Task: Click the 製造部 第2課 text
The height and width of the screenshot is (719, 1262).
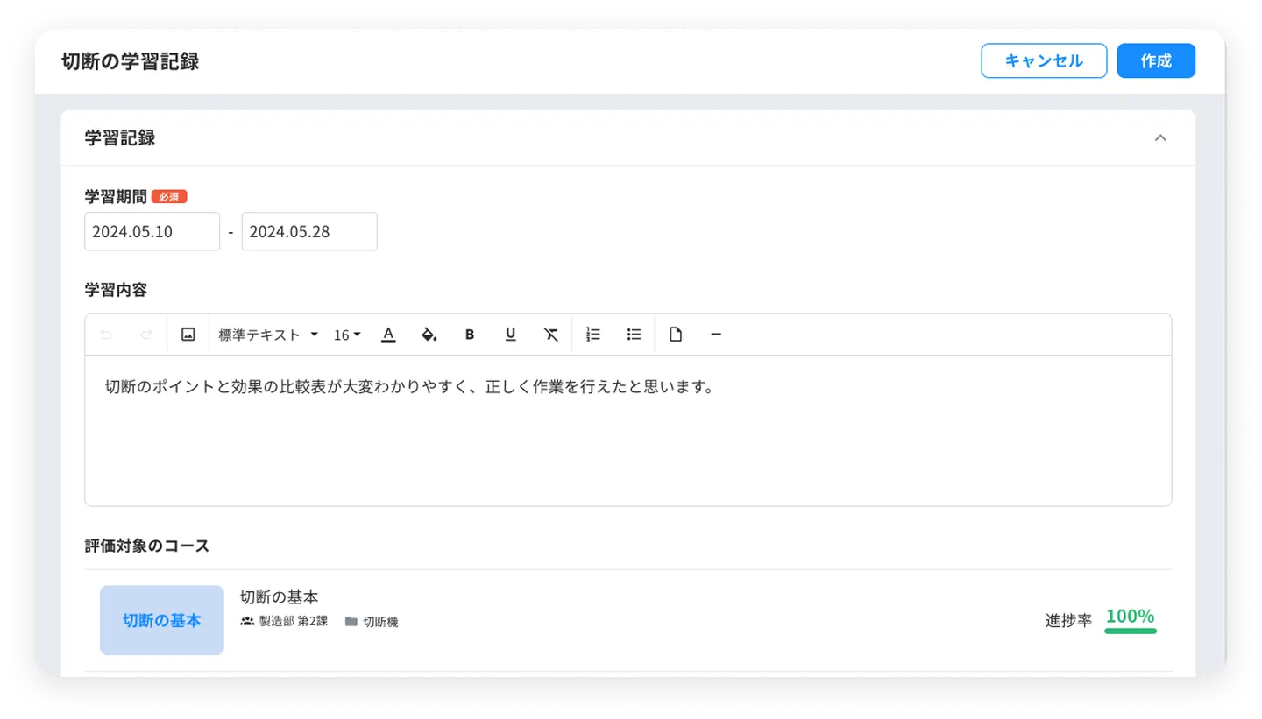Action: click(x=294, y=621)
